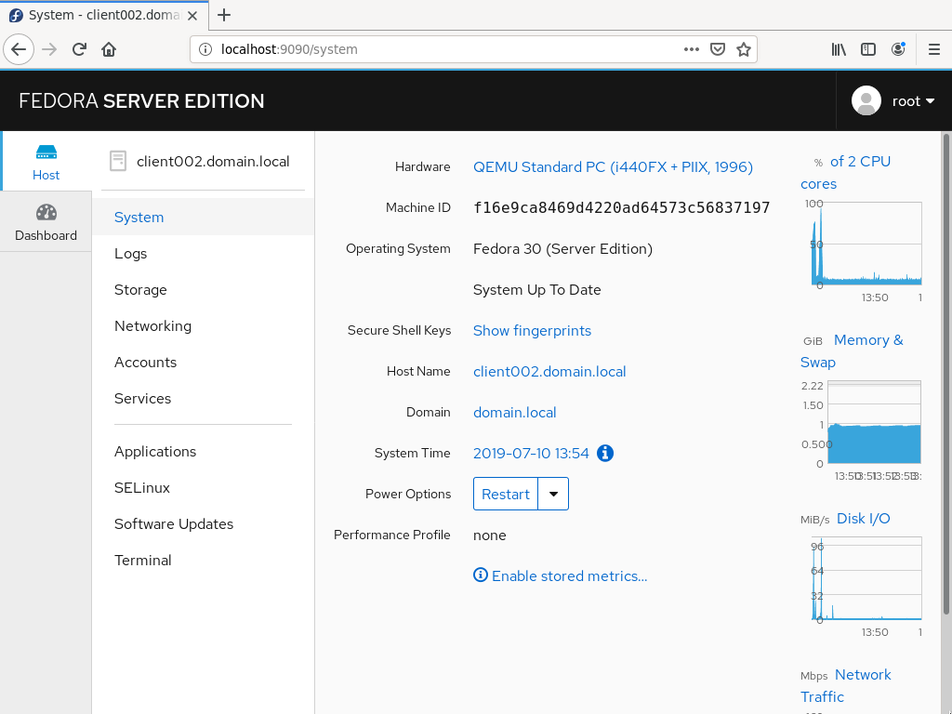Viewport: 952px width, 714px height.
Task: Open a new browser tab
Action: coord(224,15)
